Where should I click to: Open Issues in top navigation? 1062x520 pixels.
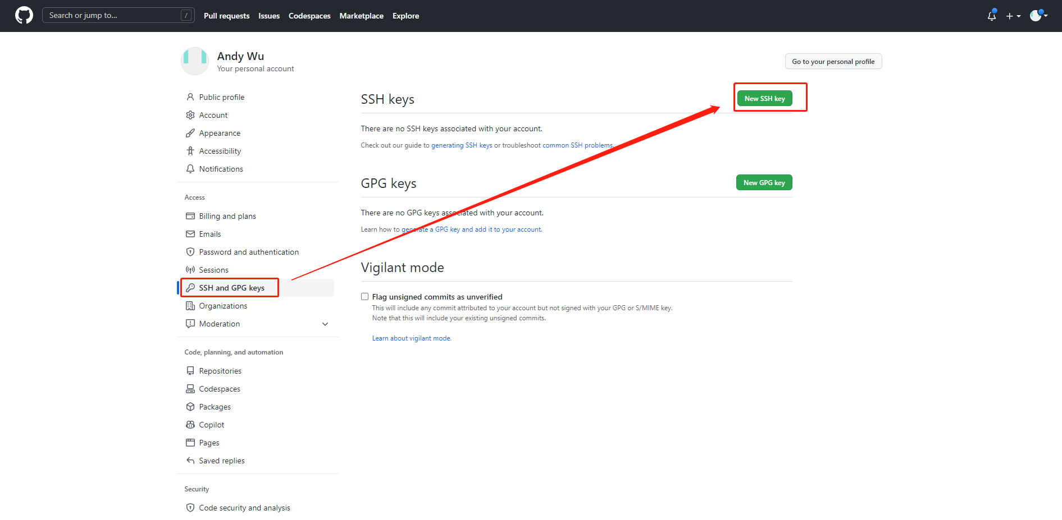click(x=269, y=16)
